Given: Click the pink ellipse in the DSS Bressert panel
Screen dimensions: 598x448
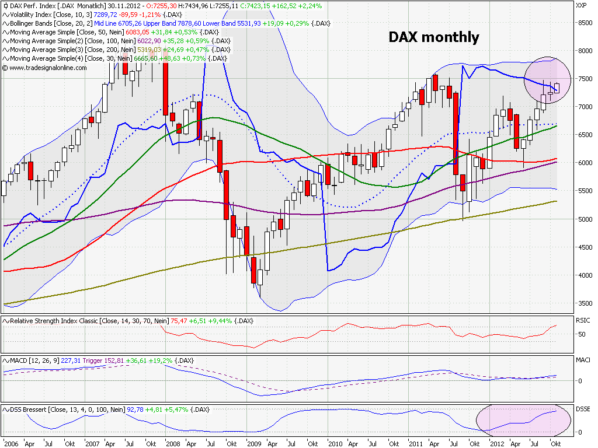Looking at the screenshot, I should pyautogui.click(x=524, y=419).
